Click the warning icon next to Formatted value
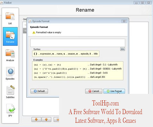This screenshot has height=127, width=153. pyautogui.click(x=34, y=32)
